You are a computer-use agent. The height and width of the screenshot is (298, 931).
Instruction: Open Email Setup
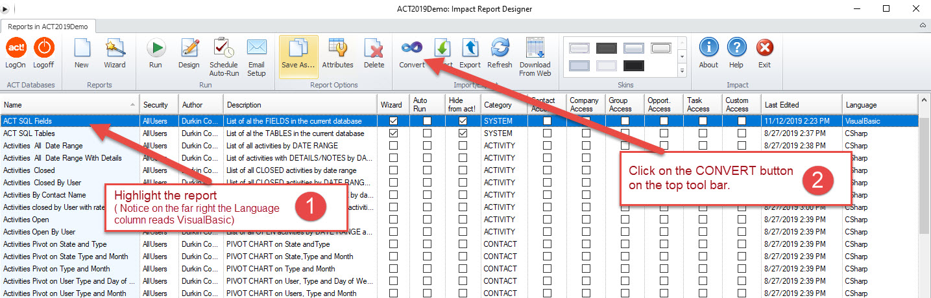click(257, 57)
